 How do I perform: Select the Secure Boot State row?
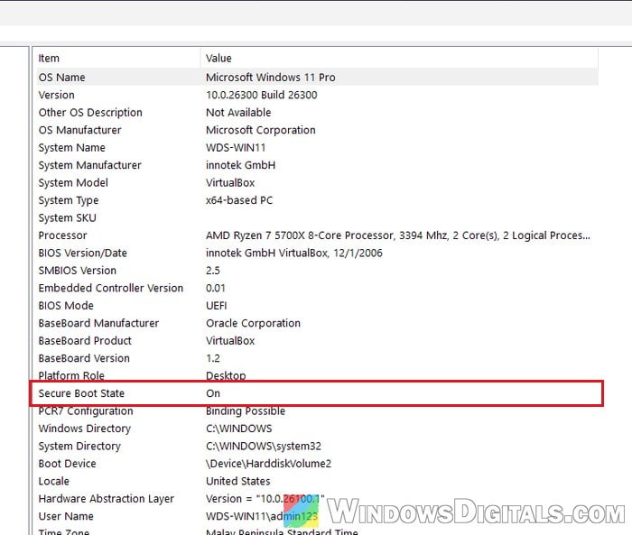(x=317, y=393)
